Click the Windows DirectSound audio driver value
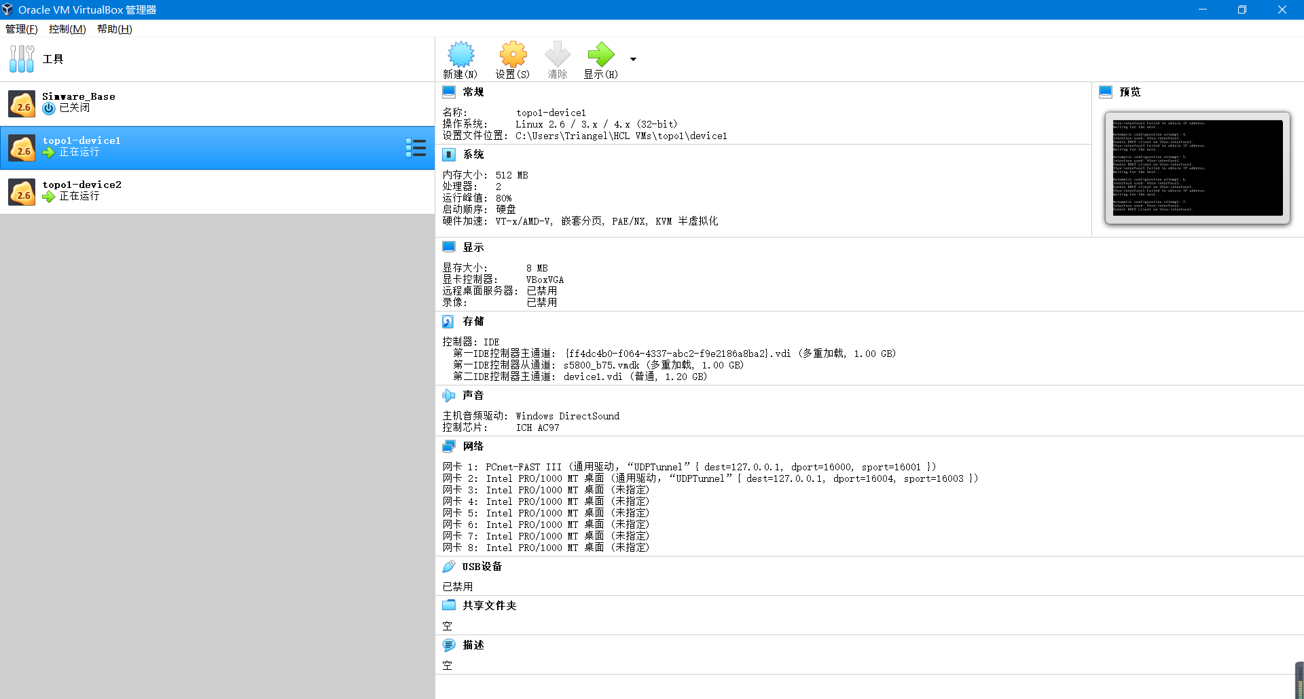This screenshot has height=699, width=1304. [568, 416]
